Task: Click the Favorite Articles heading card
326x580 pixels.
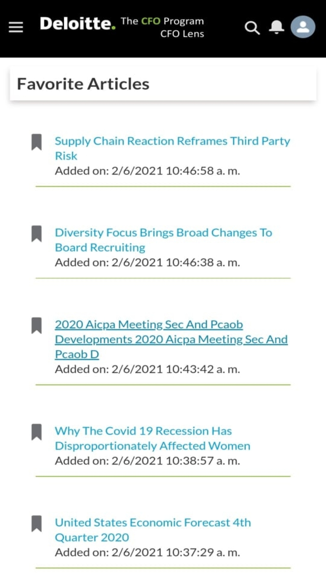Action: coord(163,84)
